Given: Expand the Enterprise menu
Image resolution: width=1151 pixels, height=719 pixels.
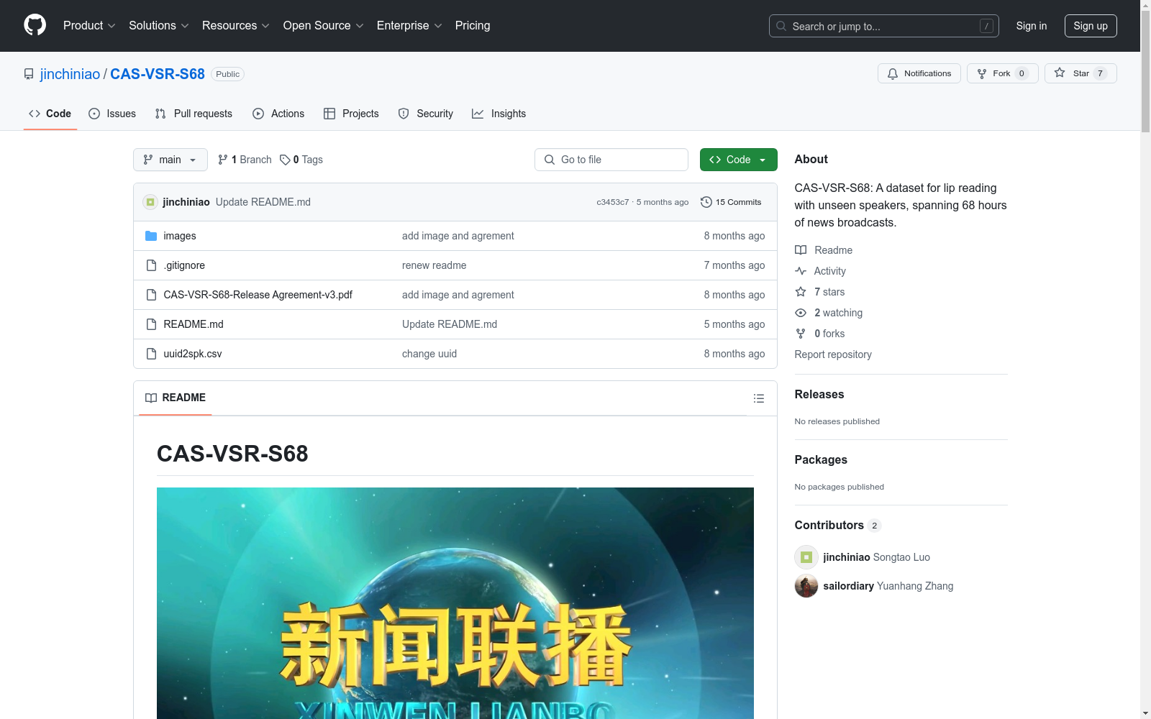Looking at the screenshot, I should coord(409,25).
